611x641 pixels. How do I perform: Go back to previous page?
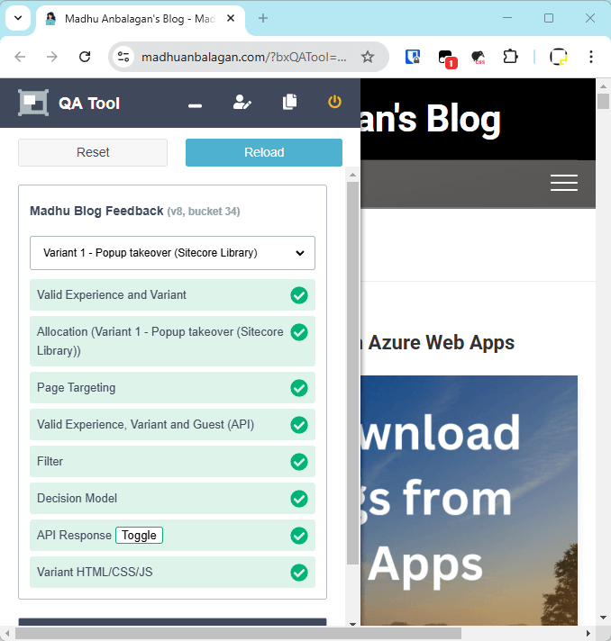tap(20, 57)
